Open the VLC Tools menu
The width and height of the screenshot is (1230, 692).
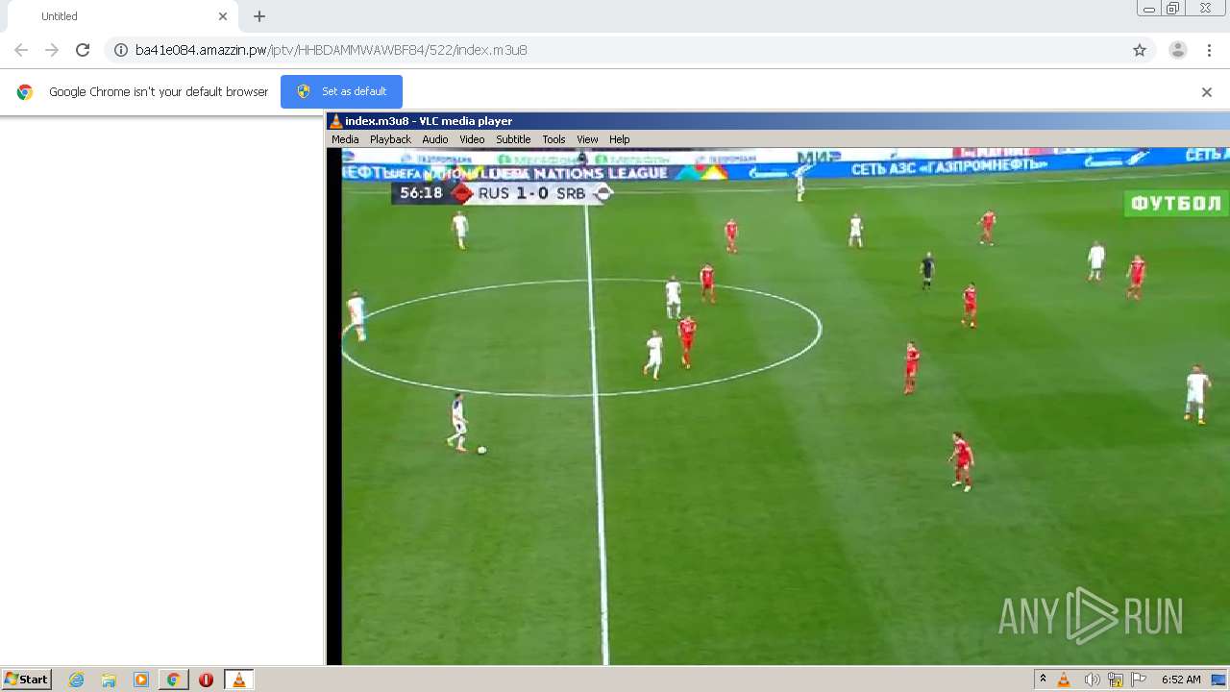553,139
